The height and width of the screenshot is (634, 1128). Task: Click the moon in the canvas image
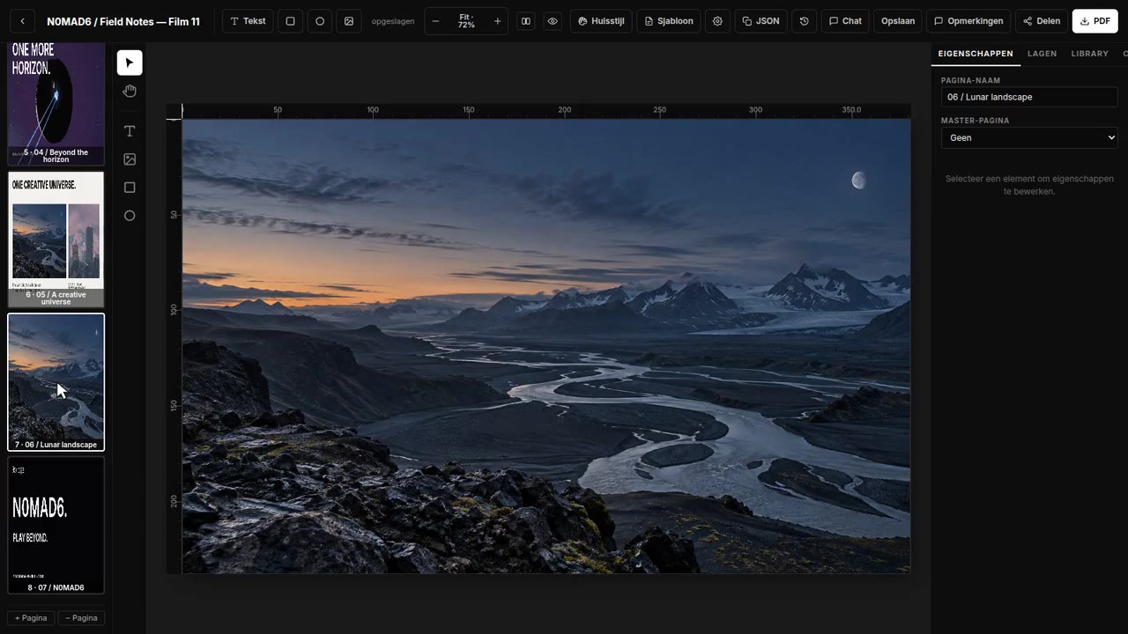pos(858,181)
